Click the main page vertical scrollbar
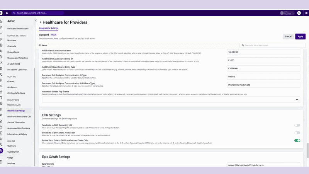 [308, 150]
